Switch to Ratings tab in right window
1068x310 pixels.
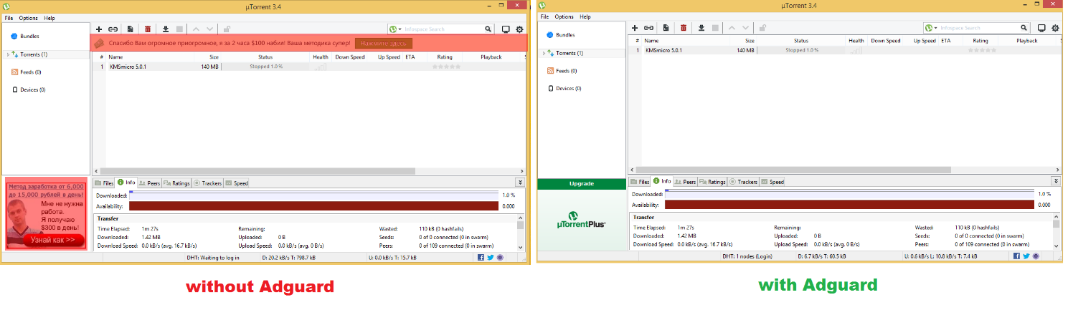[x=712, y=182]
